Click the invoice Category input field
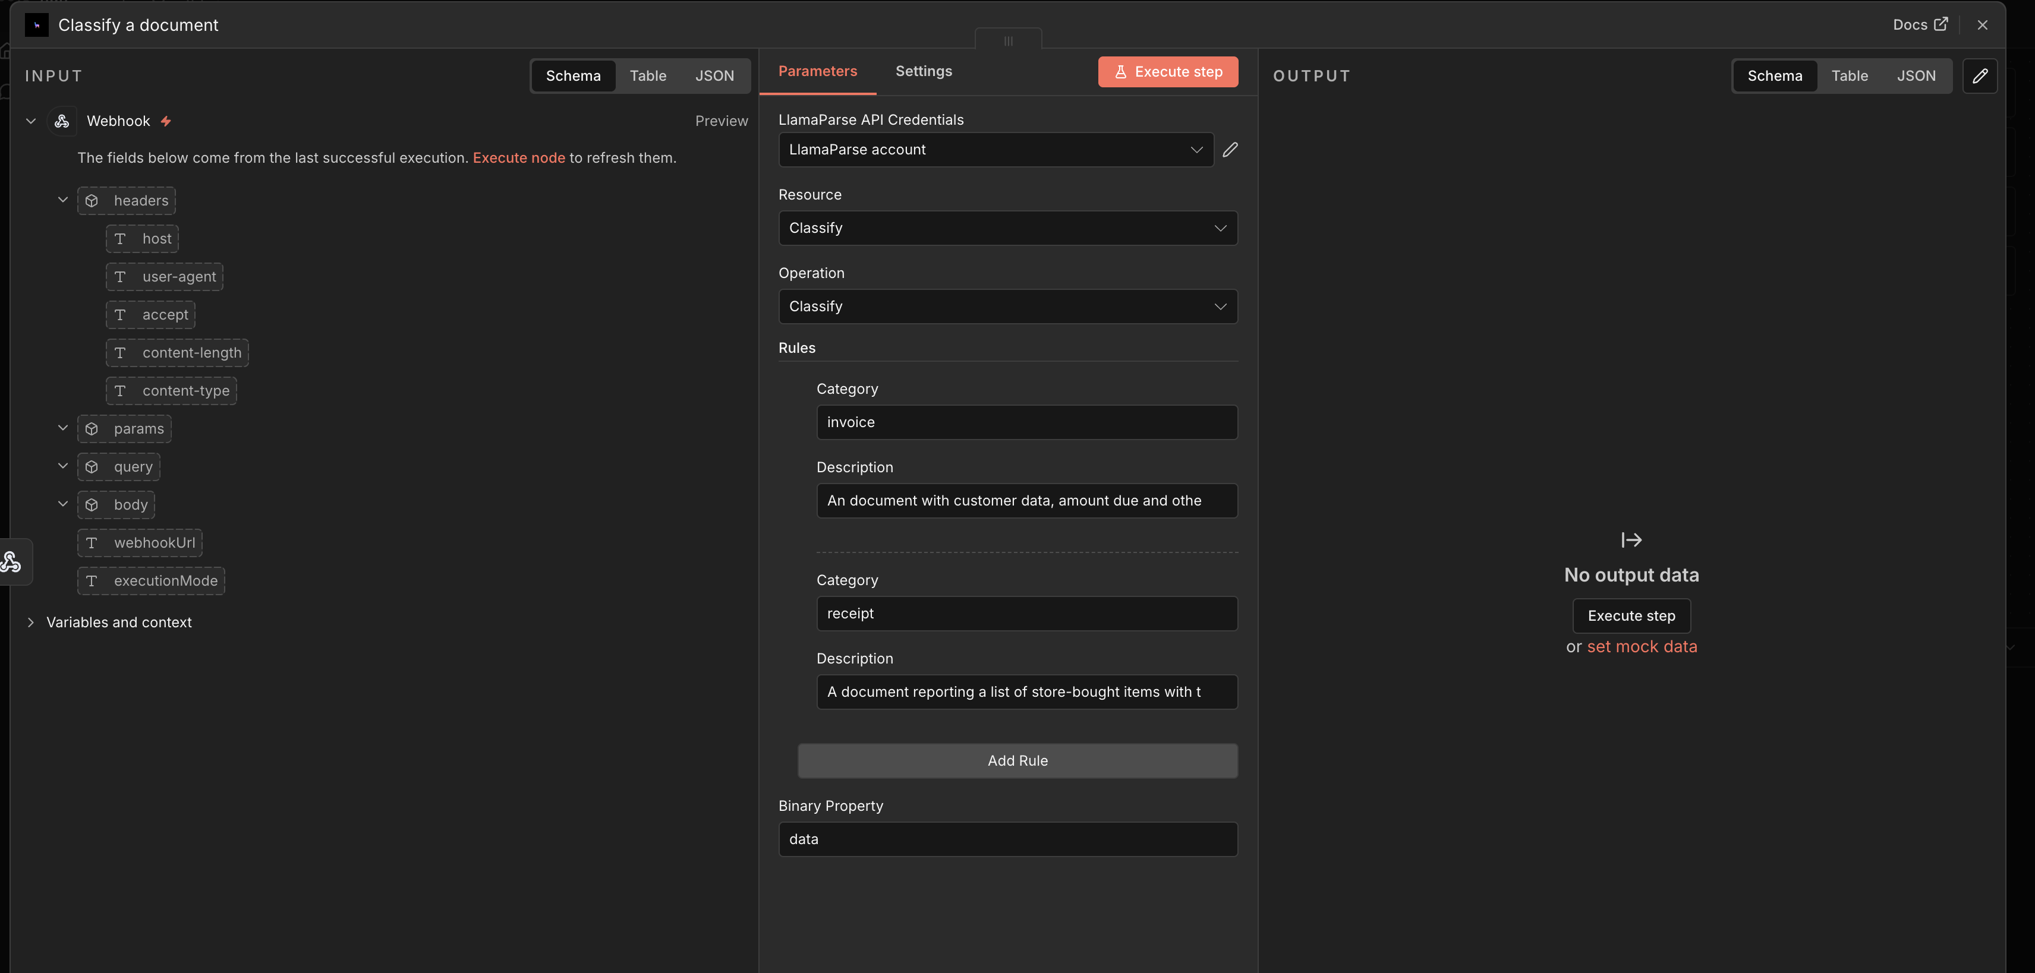 1027,422
